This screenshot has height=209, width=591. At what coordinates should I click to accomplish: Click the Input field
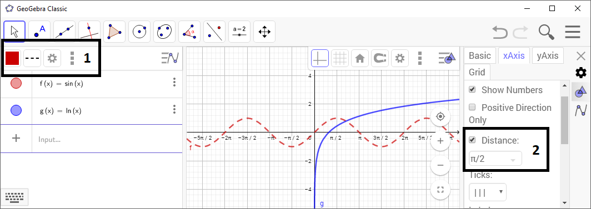click(x=107, y=139)
